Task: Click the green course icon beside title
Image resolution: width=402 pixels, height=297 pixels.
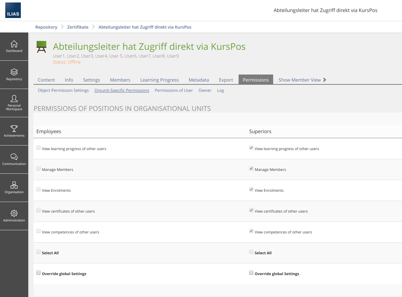Action: tap(42, 47)
